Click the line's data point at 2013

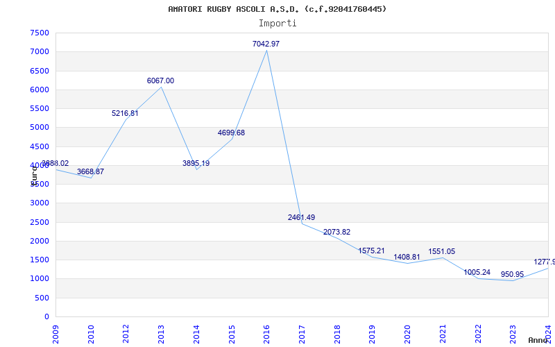[161, 87]
